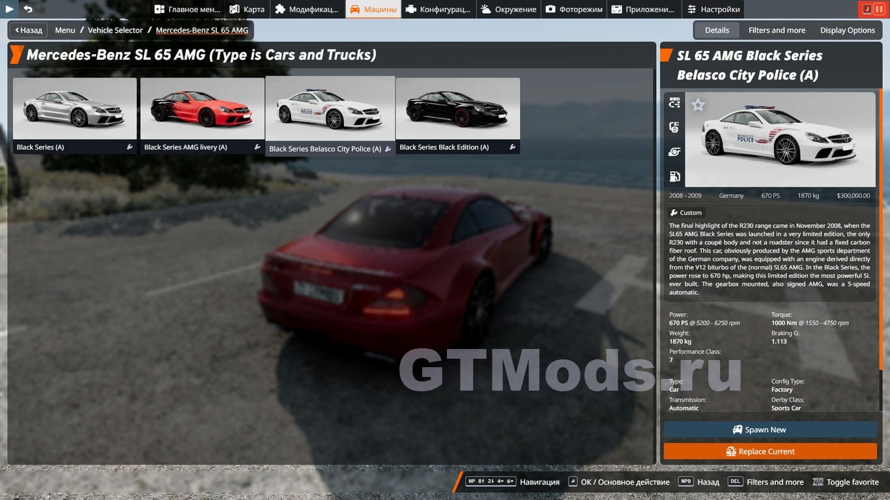Viewport: 890px width, 500px height.
Task: Go back with the Назад button
Action: click(28, 30)
